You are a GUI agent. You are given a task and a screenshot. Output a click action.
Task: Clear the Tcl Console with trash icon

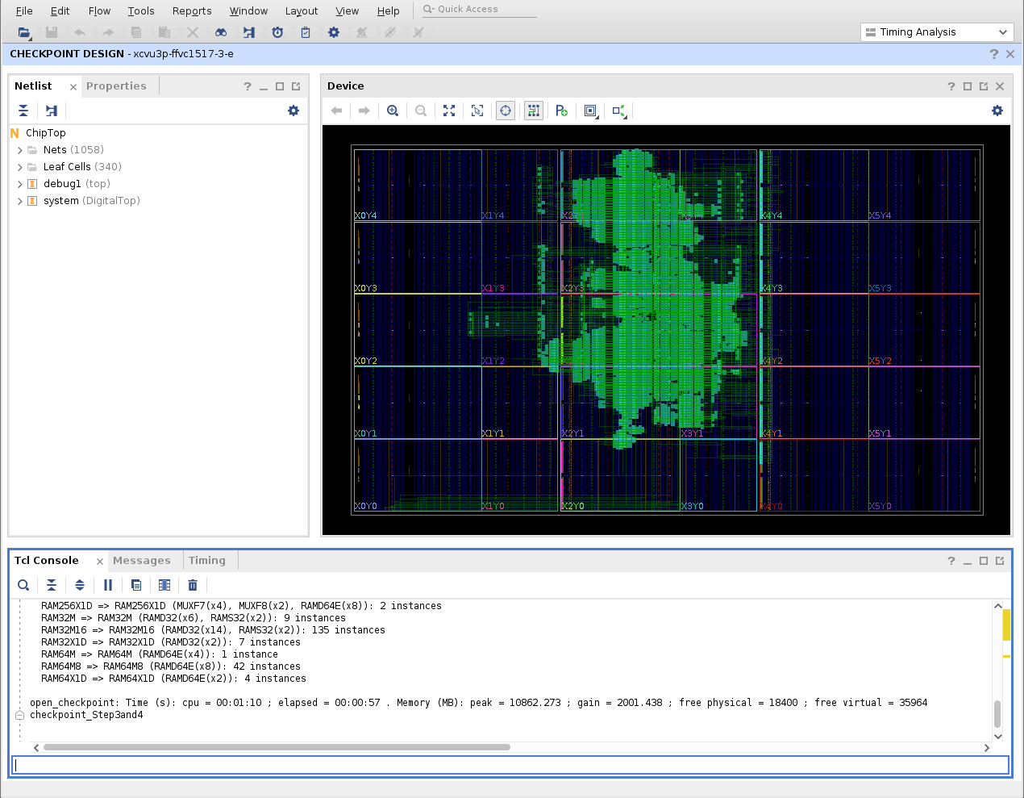193,585
